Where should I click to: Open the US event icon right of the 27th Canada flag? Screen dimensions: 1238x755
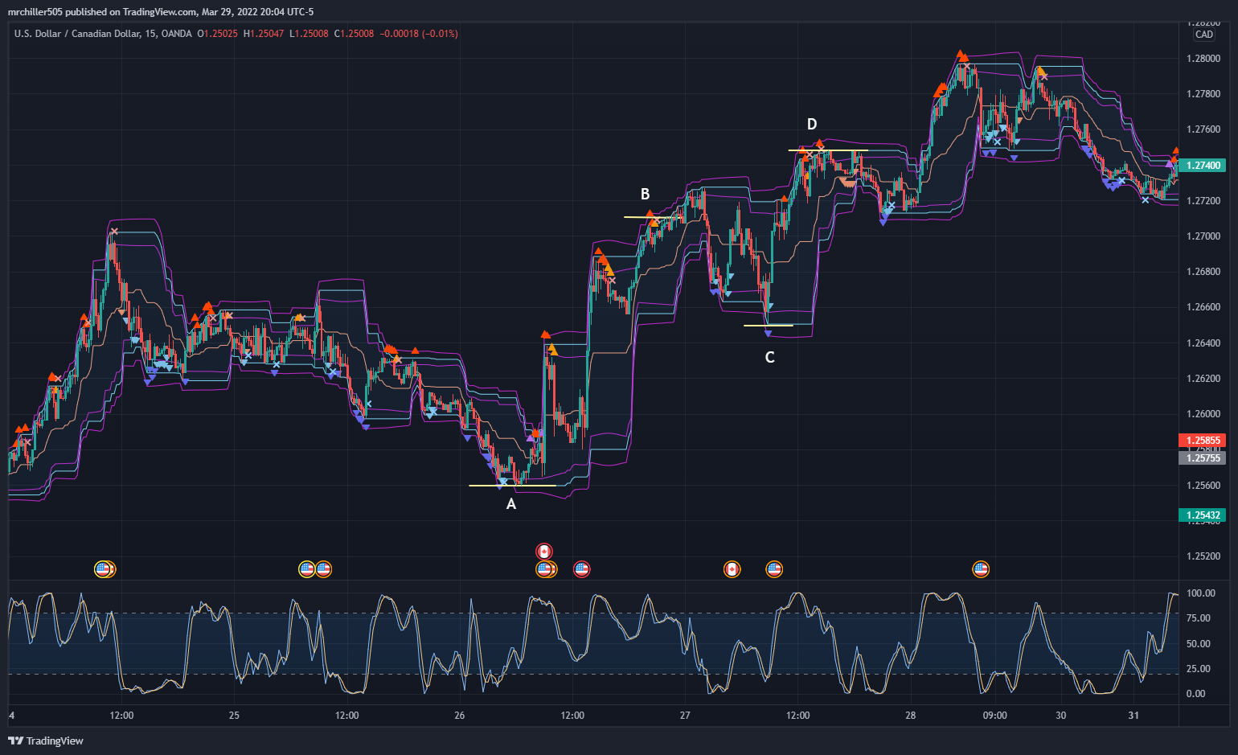[774, 569]
